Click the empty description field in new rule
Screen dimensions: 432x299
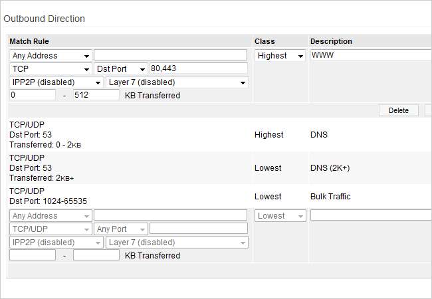coord(370,216)
